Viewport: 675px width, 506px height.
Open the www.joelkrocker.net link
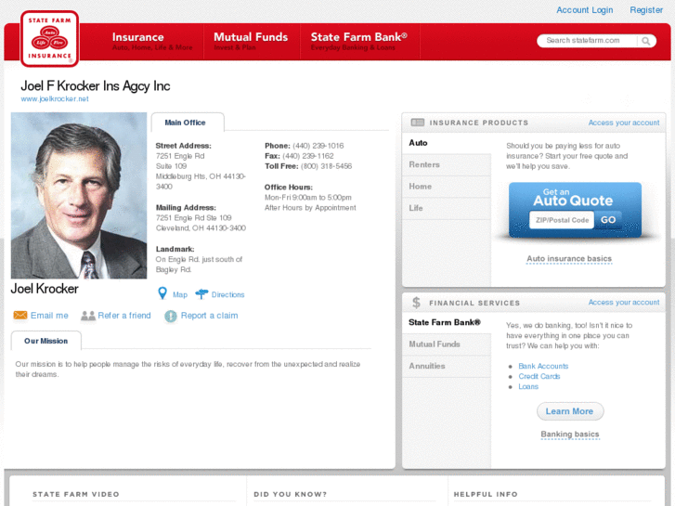click(x=55, y=98)
